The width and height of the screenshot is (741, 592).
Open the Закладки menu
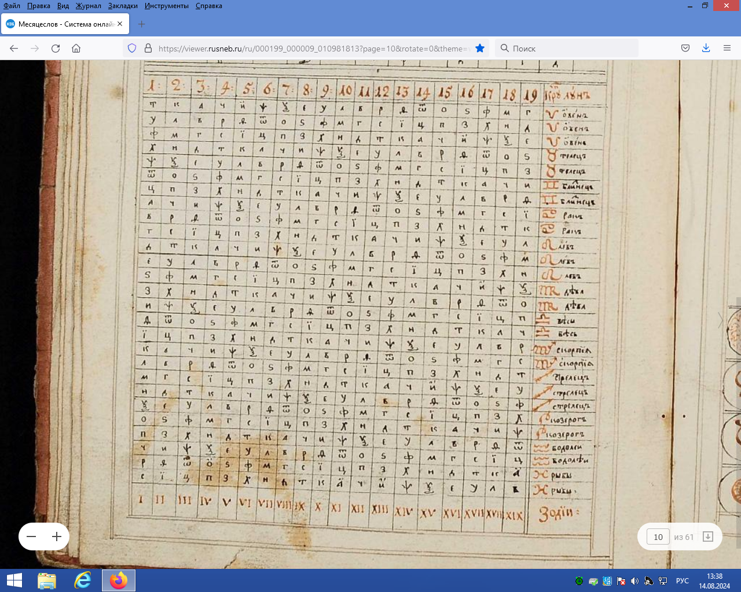pyautogui.click(x=123, y=6)
